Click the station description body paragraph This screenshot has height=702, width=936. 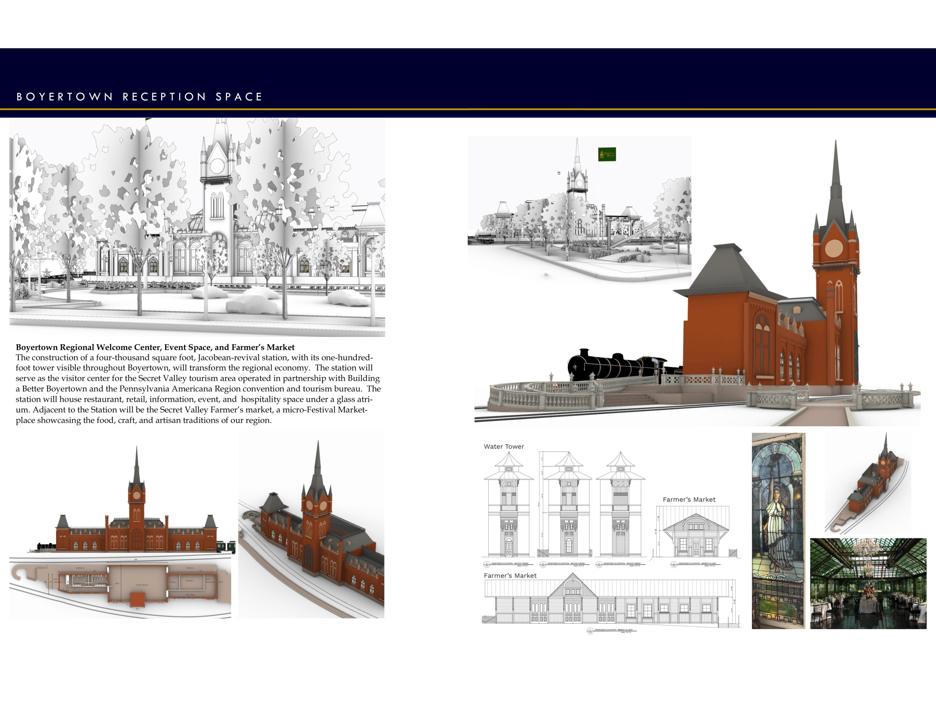198,389
